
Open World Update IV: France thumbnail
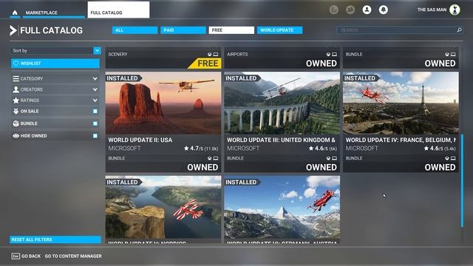coord(401,103)
